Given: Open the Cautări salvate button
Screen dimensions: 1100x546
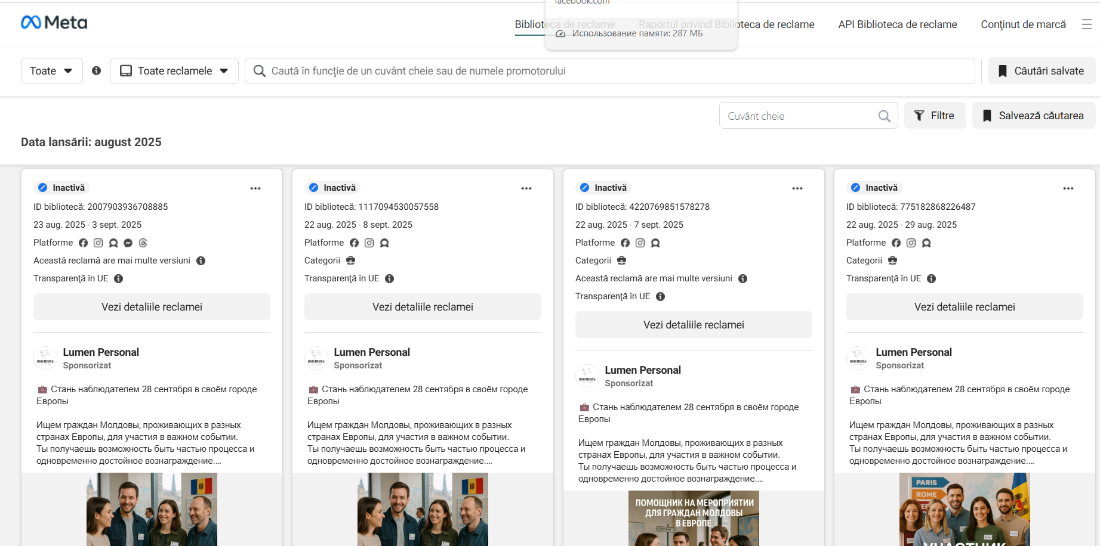Looking at the screenshot, I should click(x=1042, y=71).
